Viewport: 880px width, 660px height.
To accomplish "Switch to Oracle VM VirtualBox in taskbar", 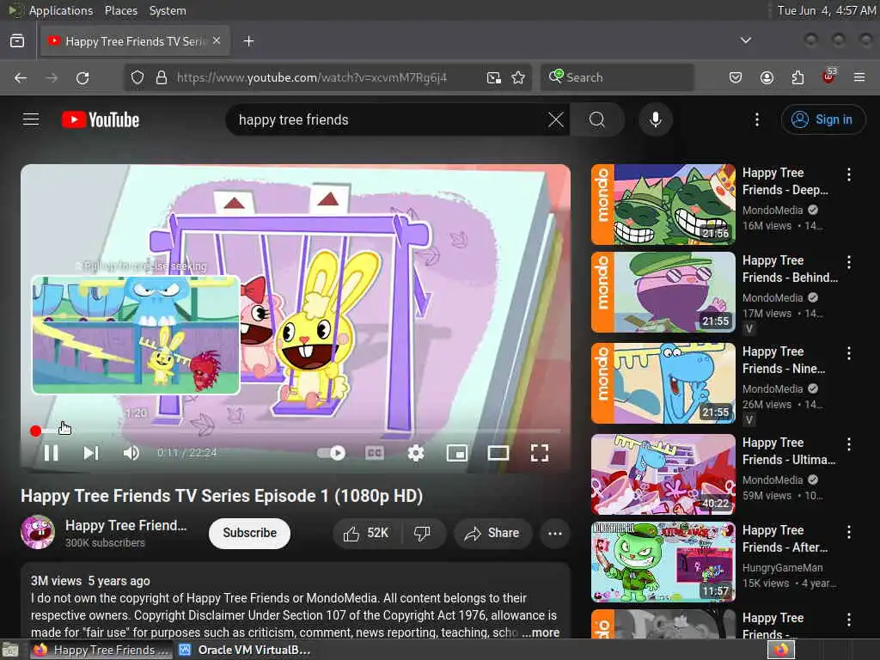I will coord(246,650).
